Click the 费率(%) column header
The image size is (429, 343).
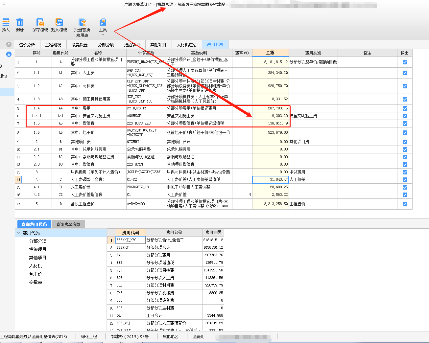pyautogui.click(x=242, y=53)
